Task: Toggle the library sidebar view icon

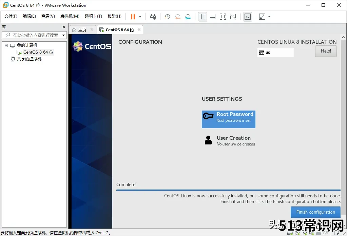Action: [x=203, y=17]
